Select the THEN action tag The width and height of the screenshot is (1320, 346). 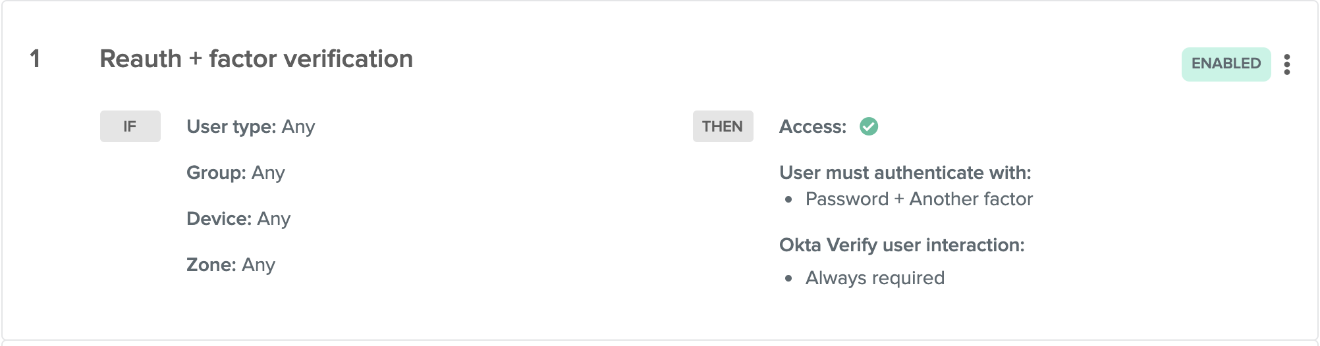[x=722, y=126]
